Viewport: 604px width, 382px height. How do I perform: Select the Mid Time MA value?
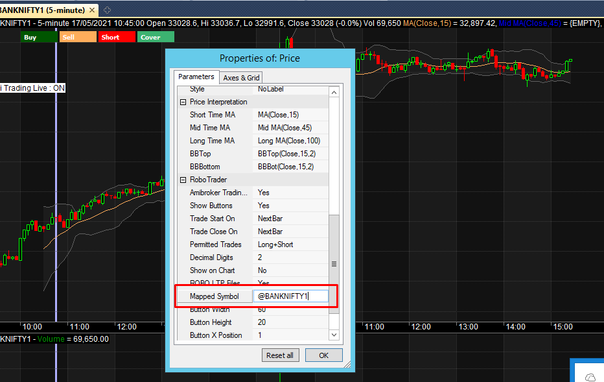tap(291, 128)
